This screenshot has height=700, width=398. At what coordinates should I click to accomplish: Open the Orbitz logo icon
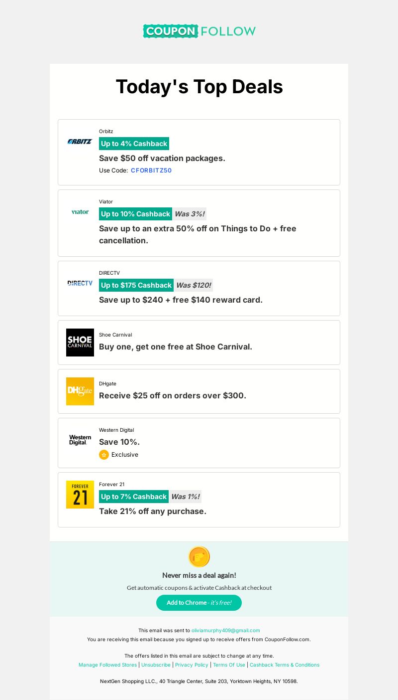click(80, 142)
